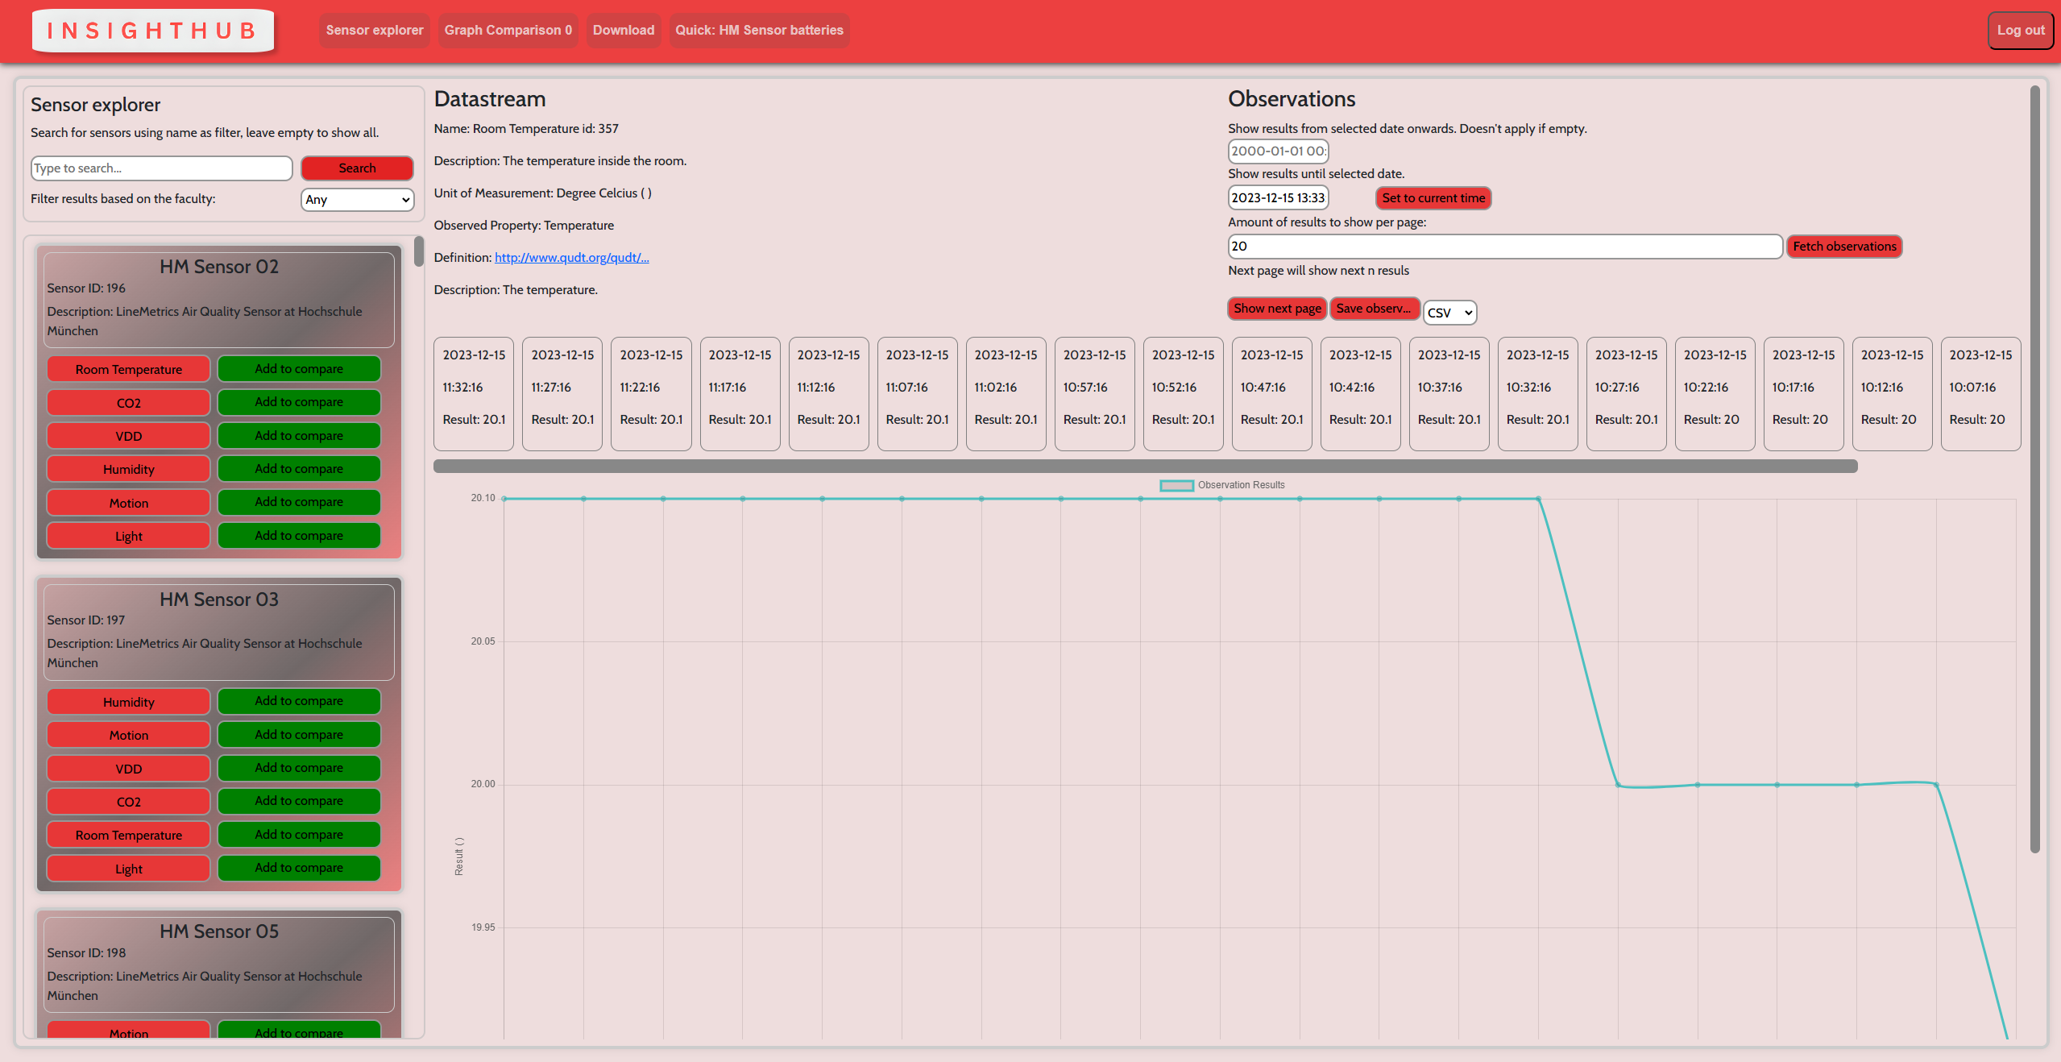Open Quick: HM Sensor batteries

pyautogui.click(x=758, y=31)
